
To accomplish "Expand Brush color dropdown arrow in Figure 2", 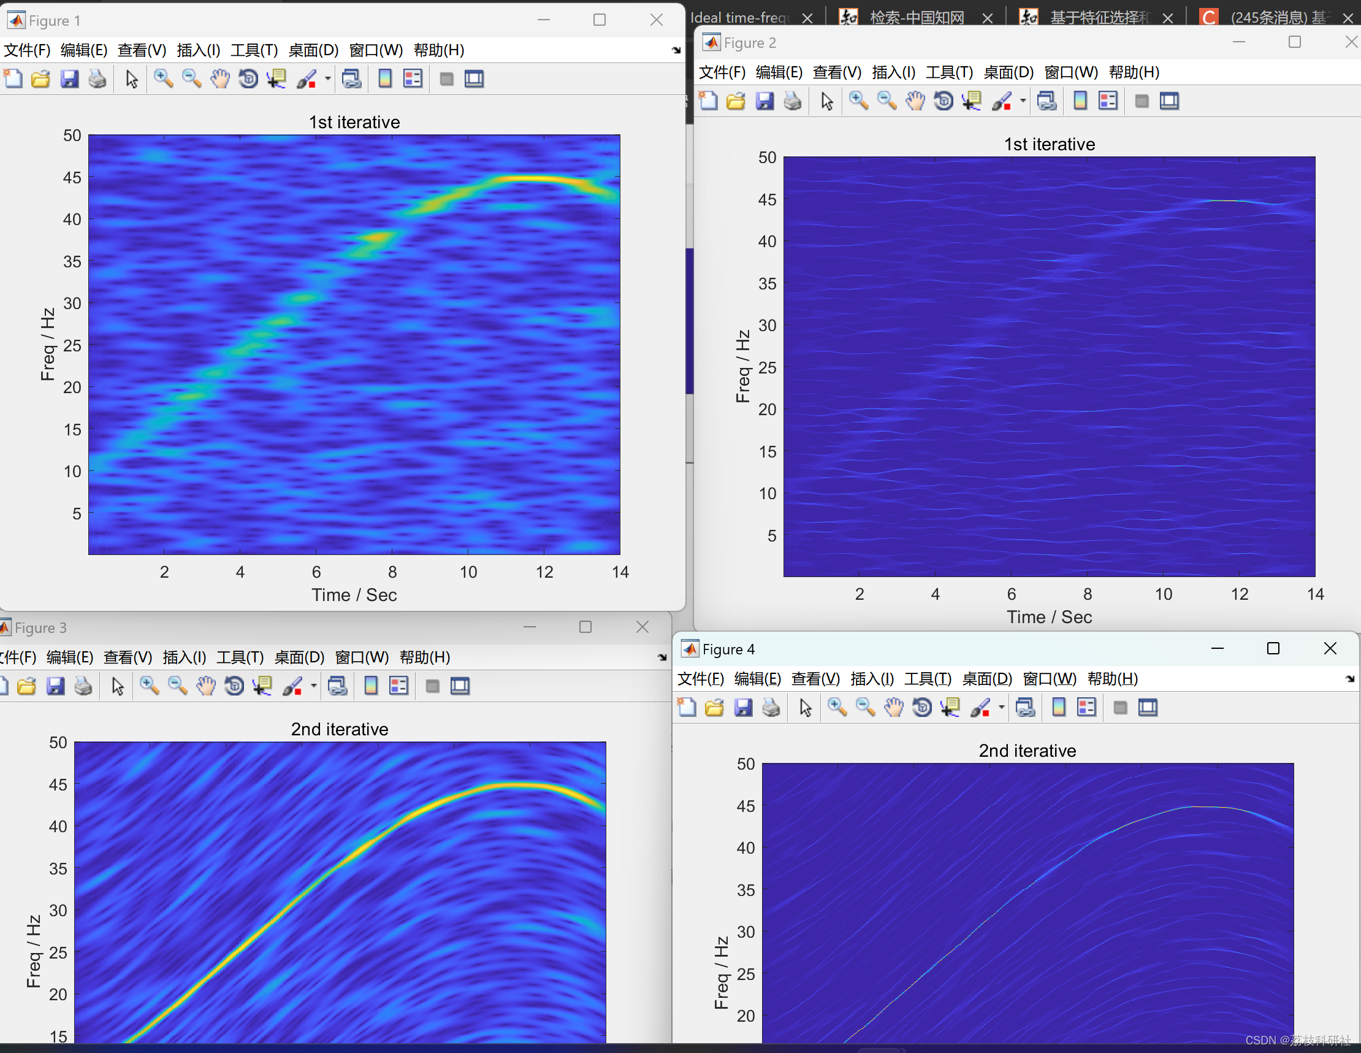I will (x=1023, y=101).
